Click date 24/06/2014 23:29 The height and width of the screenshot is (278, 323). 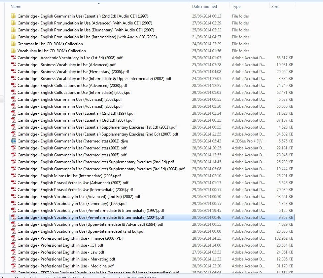click(x=207, y=44)
